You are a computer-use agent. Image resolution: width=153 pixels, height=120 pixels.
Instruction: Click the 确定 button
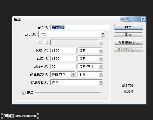click(x=128, y=28)
